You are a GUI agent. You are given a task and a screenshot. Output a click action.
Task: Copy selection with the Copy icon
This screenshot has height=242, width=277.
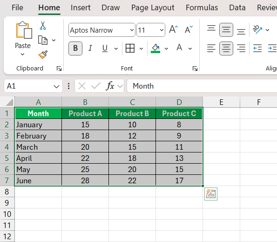coord(43,40)
